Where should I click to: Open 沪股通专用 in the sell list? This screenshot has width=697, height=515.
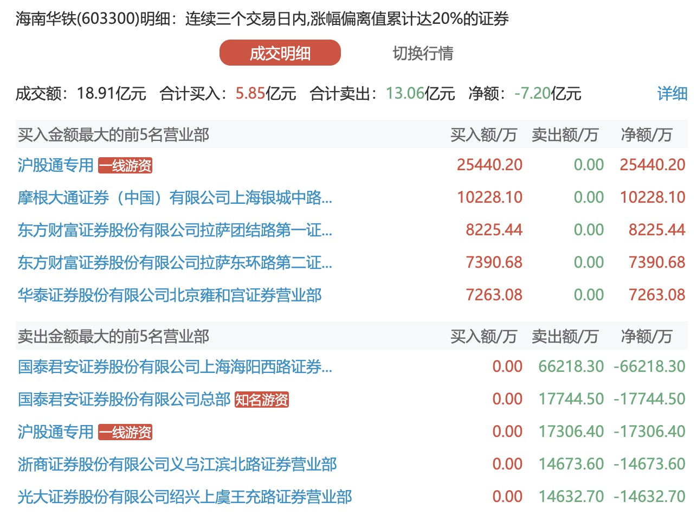pyautogui.click(x=56, y=432)
